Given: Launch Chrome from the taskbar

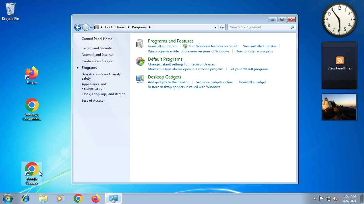Looking at the screenshot, I should pos(78,198).
